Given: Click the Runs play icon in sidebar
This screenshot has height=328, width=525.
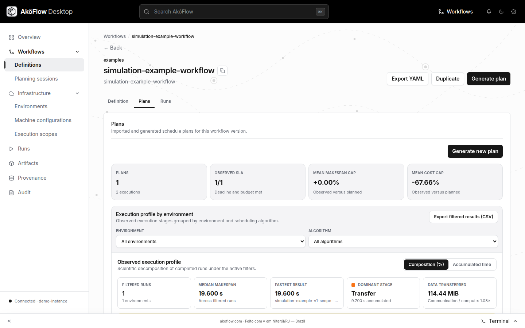Looking at the screenshot, I should [x=11, y=149].
